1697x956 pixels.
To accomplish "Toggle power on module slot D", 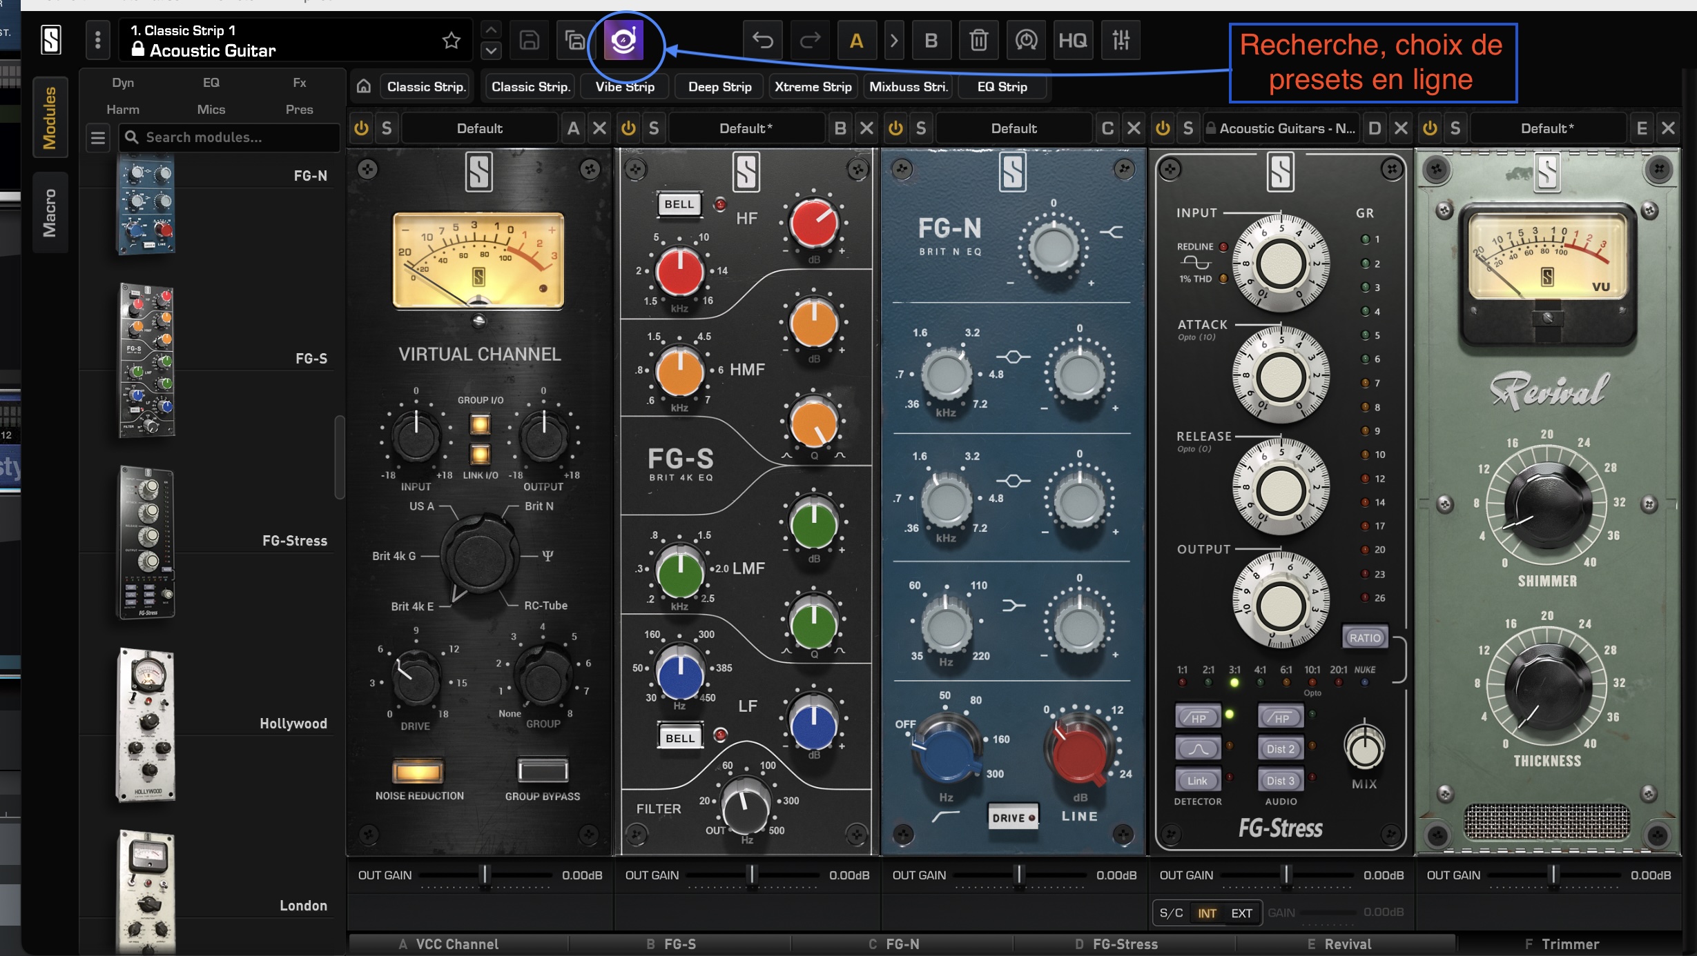I will click(1163, 128).
